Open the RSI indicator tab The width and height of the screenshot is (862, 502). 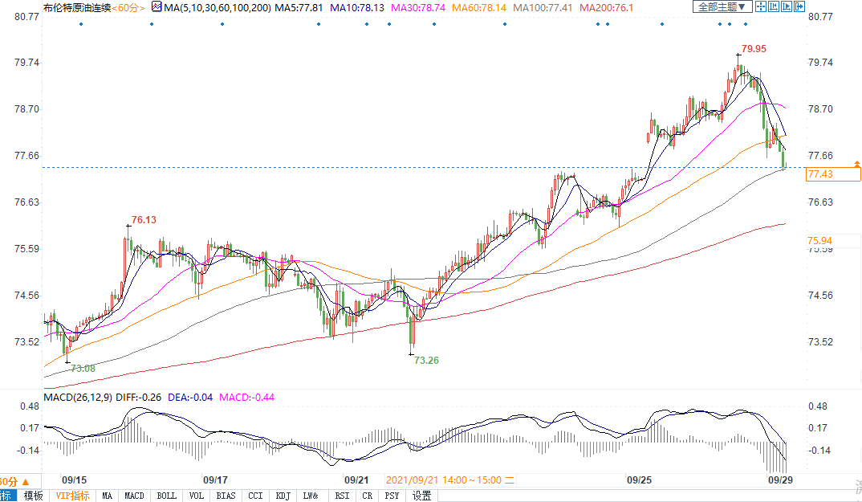click(342, 496)
